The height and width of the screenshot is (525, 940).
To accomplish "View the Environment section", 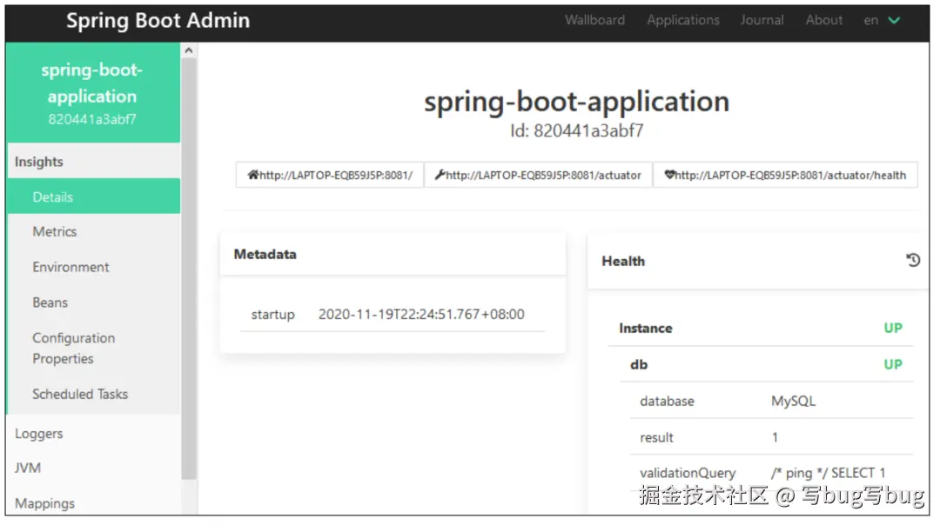I will coord(70,267).
